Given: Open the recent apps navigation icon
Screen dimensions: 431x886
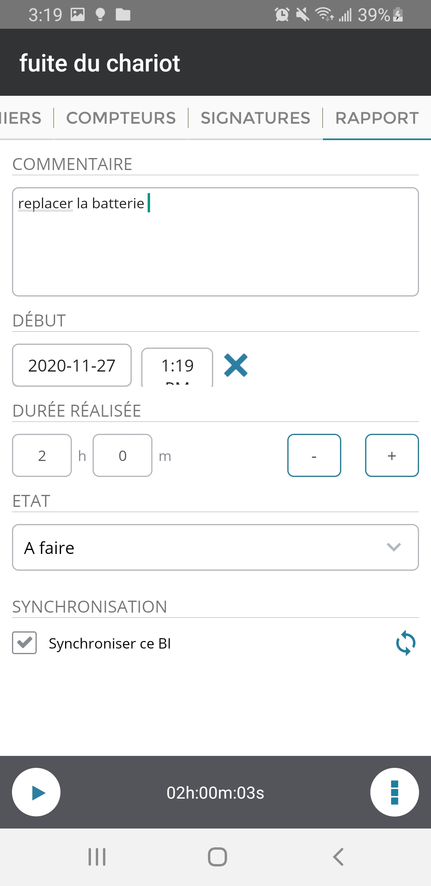Looking at the screenshot, I should click(x=97, y=856).
